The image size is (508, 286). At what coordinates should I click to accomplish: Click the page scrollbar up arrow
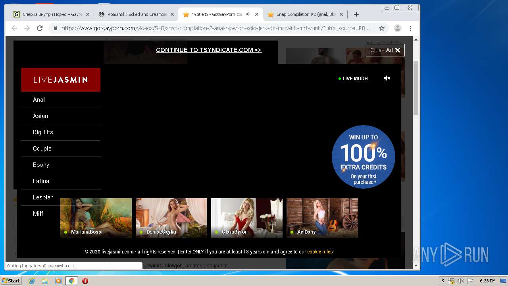(416, 40)
